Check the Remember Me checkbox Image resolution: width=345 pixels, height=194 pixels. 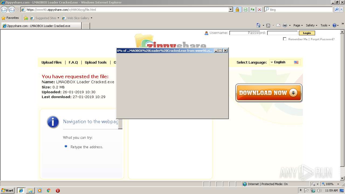point(285,39)
